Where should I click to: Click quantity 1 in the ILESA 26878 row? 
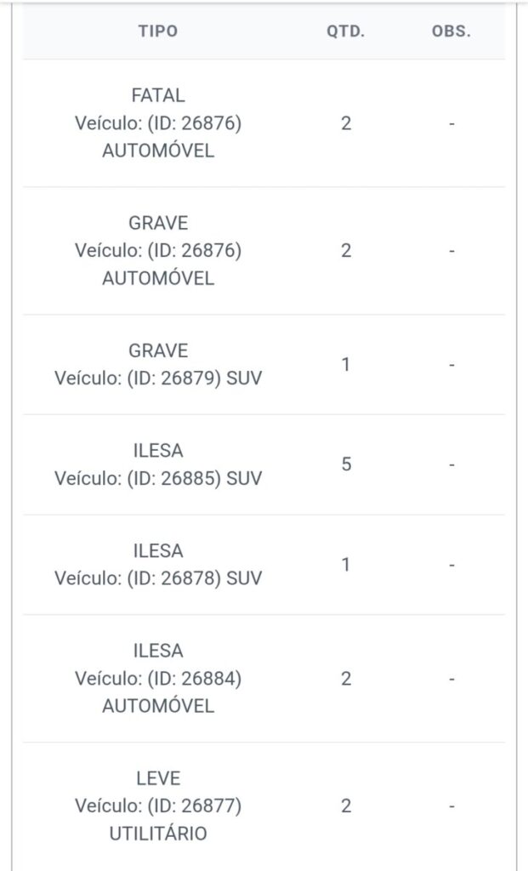(x=345, y=564)
